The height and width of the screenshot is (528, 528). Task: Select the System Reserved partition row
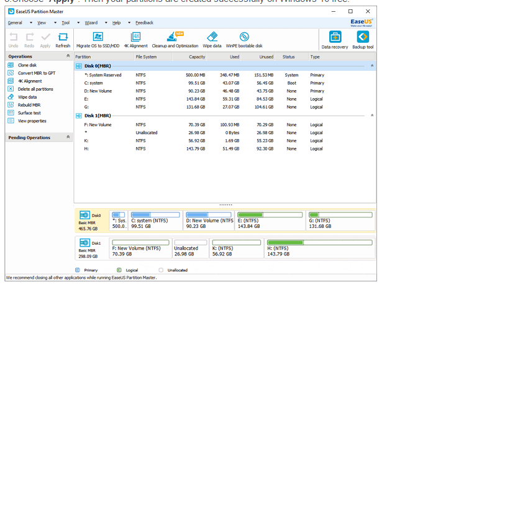[225, 75]
